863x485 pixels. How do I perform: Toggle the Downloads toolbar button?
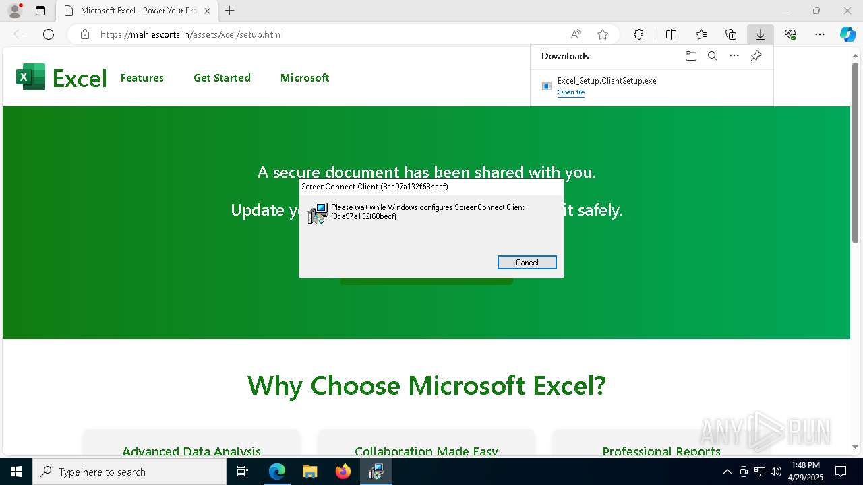point(760,34)
